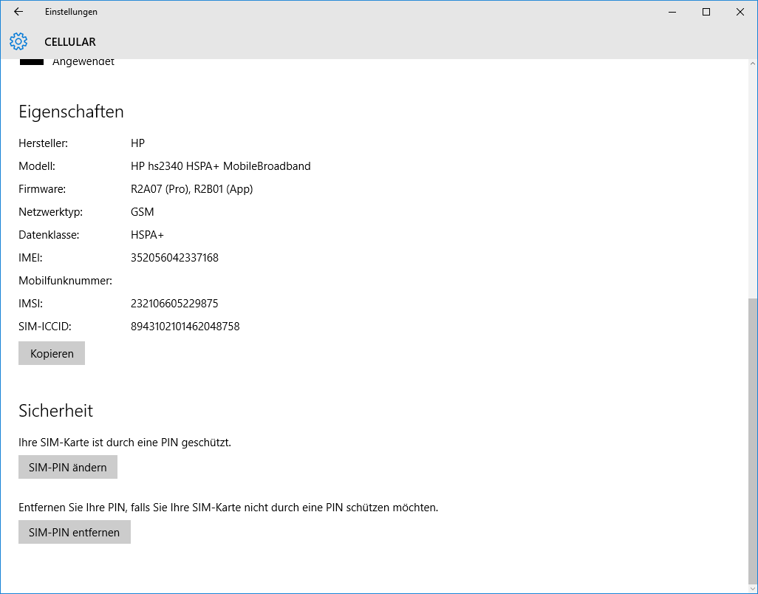Click the scrollbar up arrow

pos(753,64)
